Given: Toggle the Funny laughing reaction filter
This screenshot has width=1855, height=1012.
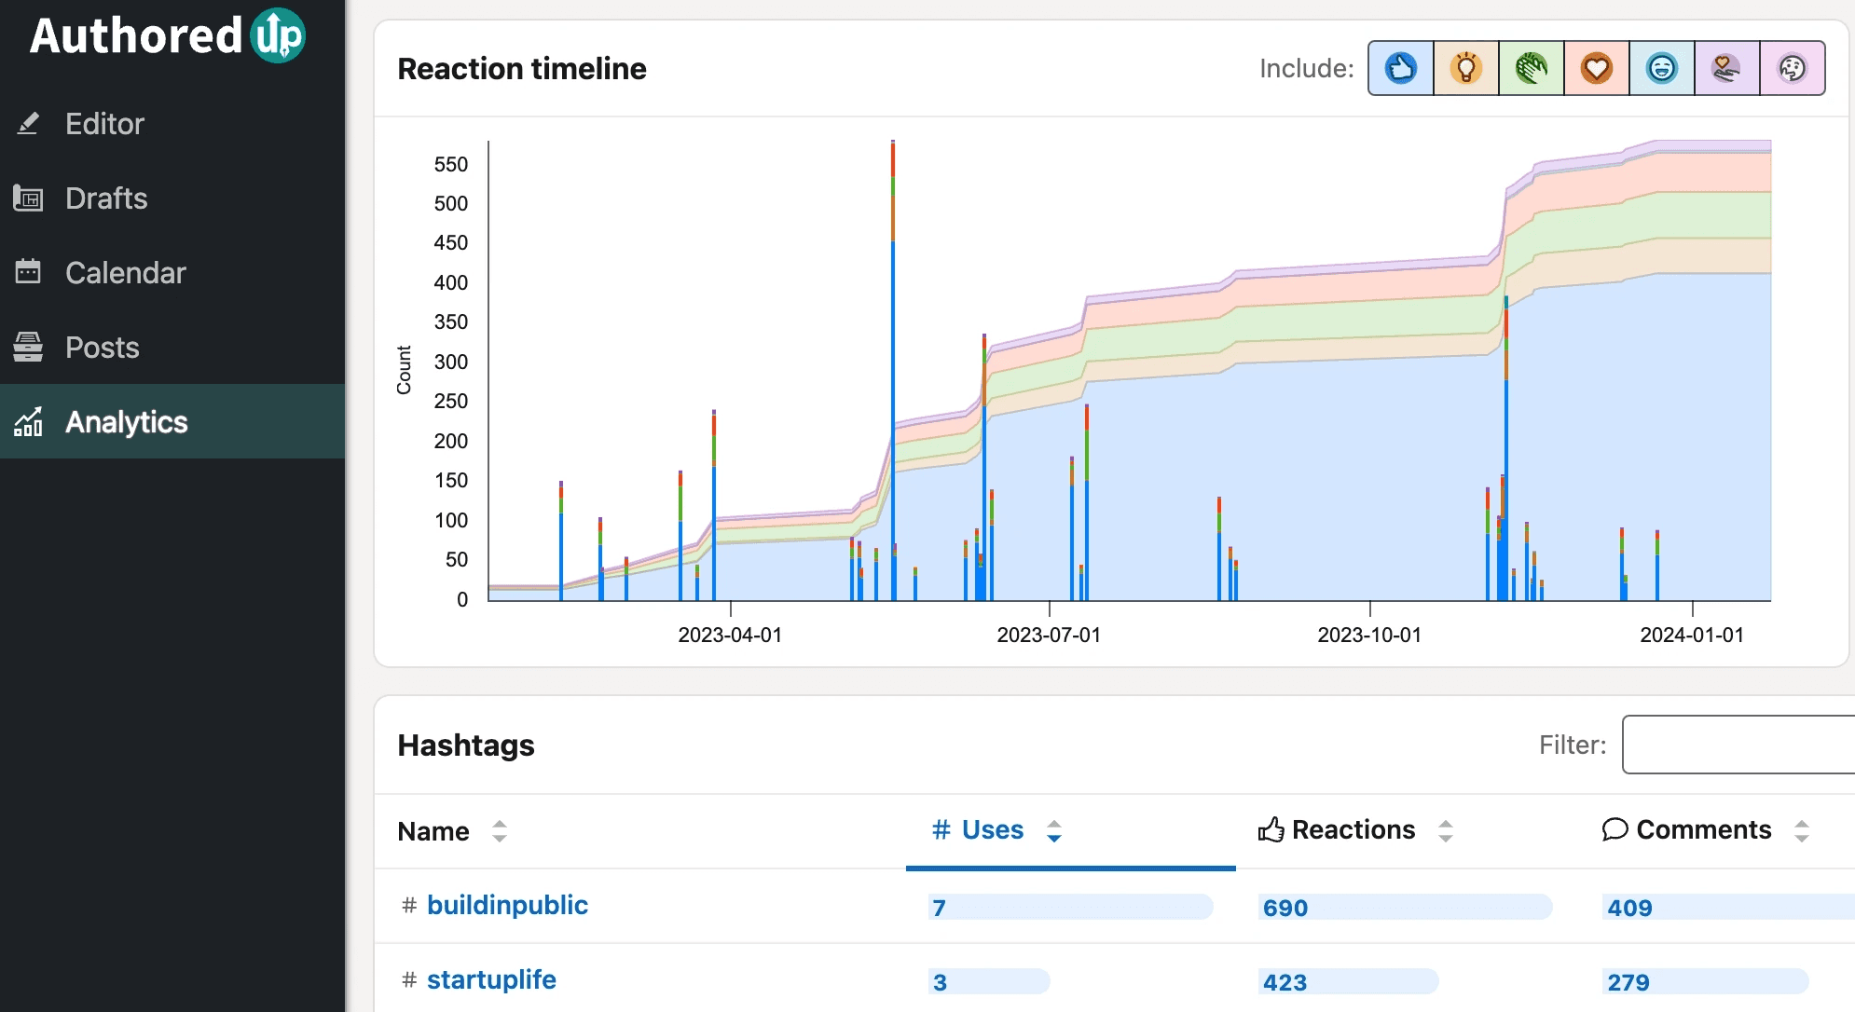Looking at the screenshot, I should coord(1662,68).
